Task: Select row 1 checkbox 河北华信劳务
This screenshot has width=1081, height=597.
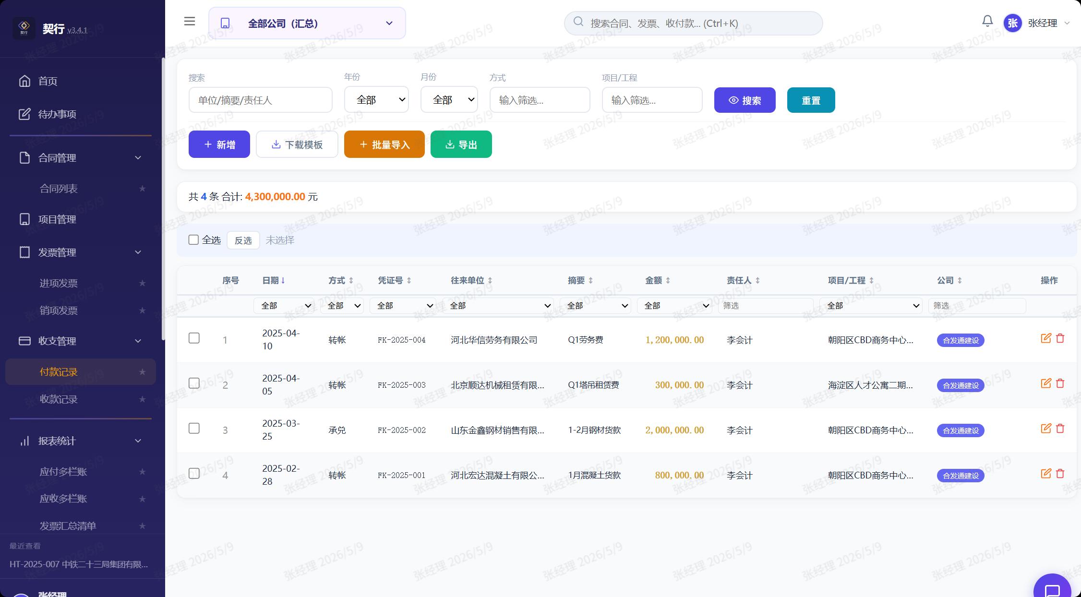Action: 194,338
